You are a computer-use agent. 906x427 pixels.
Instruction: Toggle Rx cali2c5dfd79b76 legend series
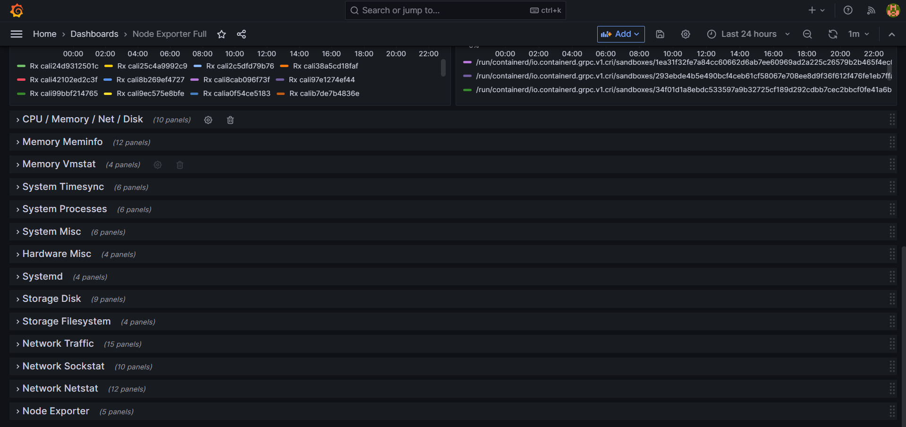240,66
